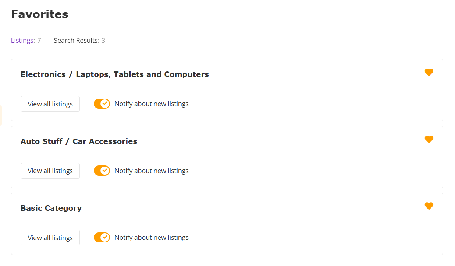The image size is (455, 266).
Task: Click the Electronics / Laptops, Tablets and Computers title
Action: (x=114, y=74)
